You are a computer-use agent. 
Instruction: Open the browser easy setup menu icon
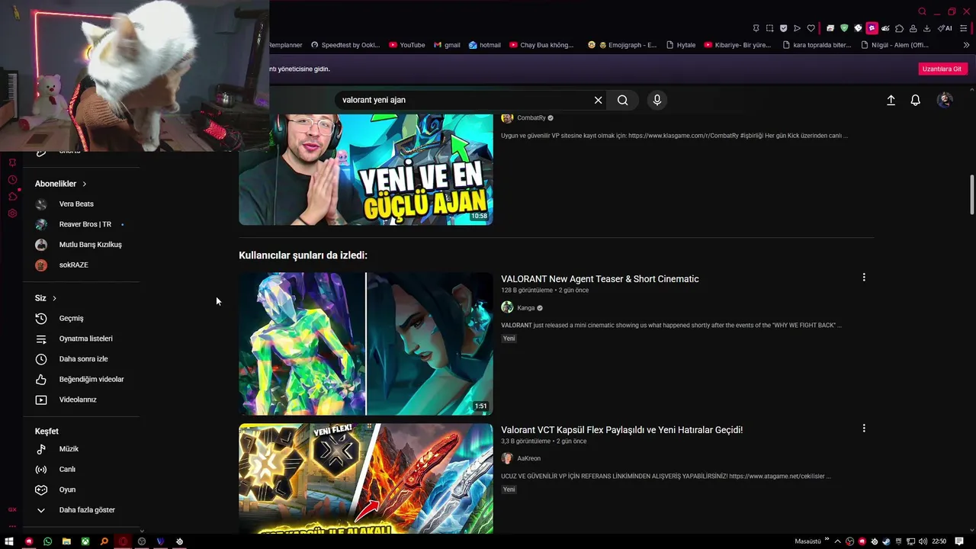pyautogui.click(x=963, y=28)
